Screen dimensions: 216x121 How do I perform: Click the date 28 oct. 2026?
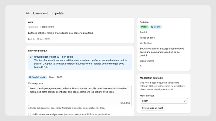[x=56, y=77]
